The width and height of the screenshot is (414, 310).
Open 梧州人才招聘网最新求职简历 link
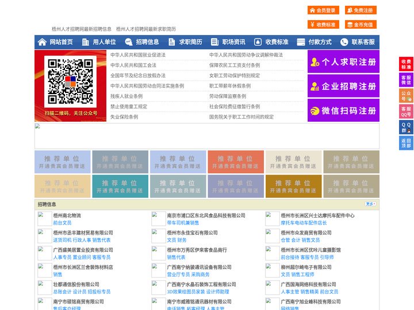coord(145,29)
